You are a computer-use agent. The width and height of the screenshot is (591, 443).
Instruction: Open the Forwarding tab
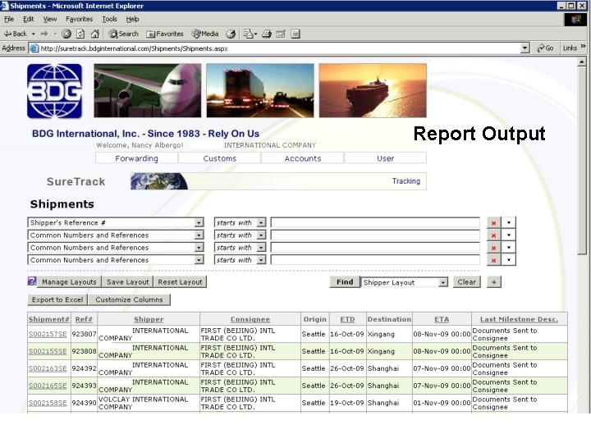pos(136,158)
